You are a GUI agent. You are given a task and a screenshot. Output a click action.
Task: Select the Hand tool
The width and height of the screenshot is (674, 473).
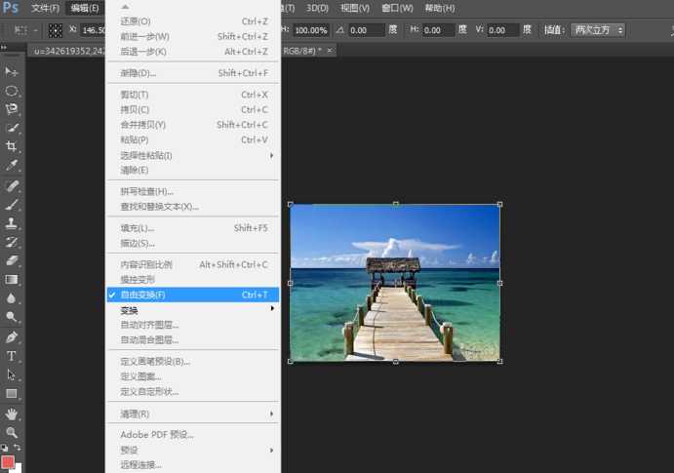click(12, 413)
